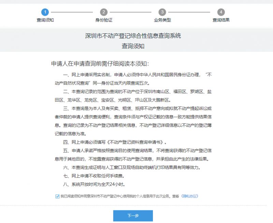The image size is (273, 223).
Task: Click clause 七 网上申请不收取任何手续费
Action: (x=94, y=176)
